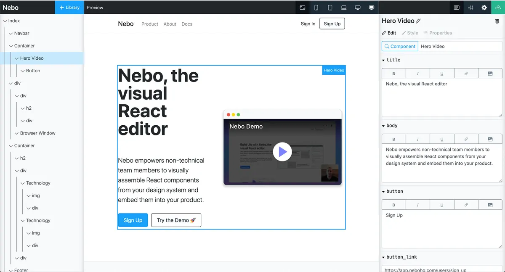This screenshot has height=272, width=505.
Task: Collapse the Hero Video tree chevron
Action: [16, 58]
